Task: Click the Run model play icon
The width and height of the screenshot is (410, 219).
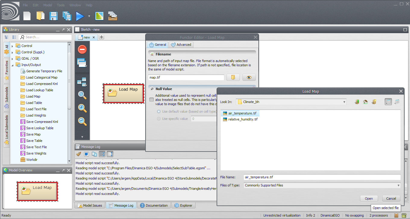Action: point(80,16)
